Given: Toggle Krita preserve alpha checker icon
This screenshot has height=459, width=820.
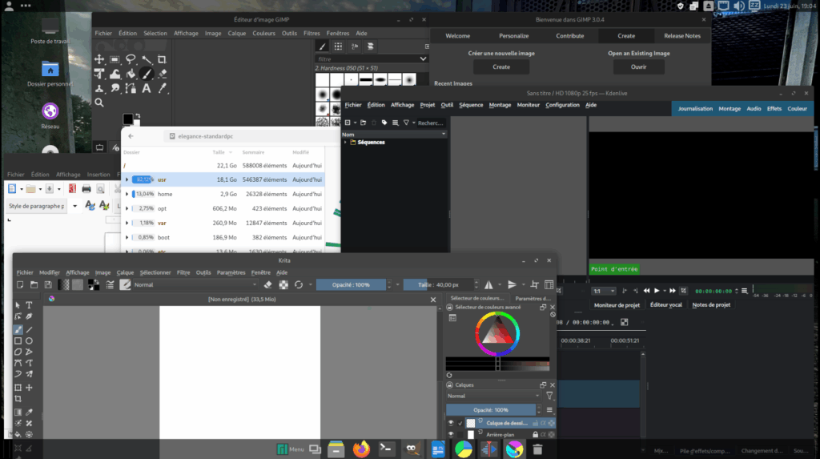Looking at the screenshot, I should [x=283, y=284].
